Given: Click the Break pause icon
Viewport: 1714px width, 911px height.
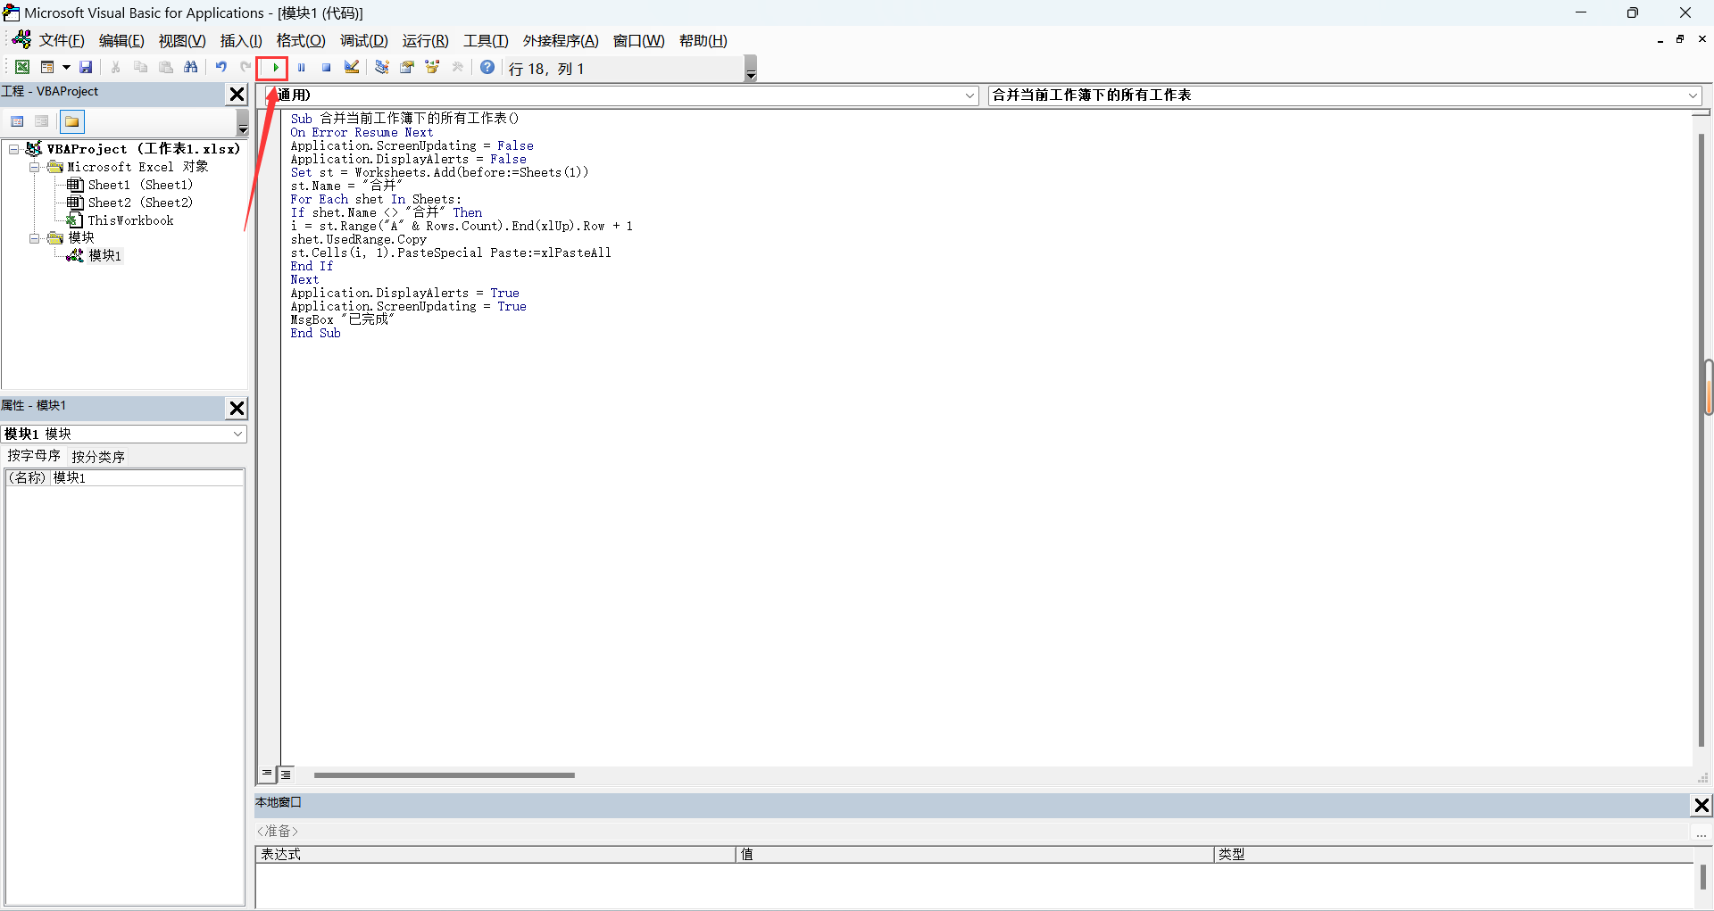Looking at the screenshot, I should (x=301, y=68).
